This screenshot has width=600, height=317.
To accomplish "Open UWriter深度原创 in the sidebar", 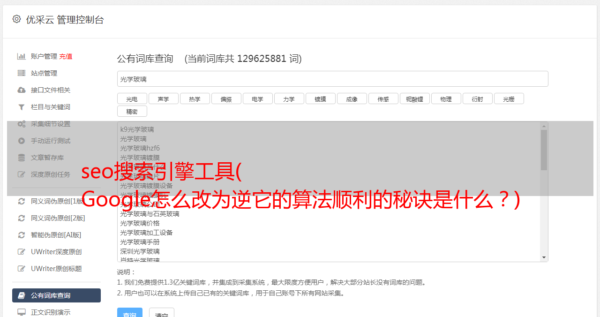I will coord(56,252).
